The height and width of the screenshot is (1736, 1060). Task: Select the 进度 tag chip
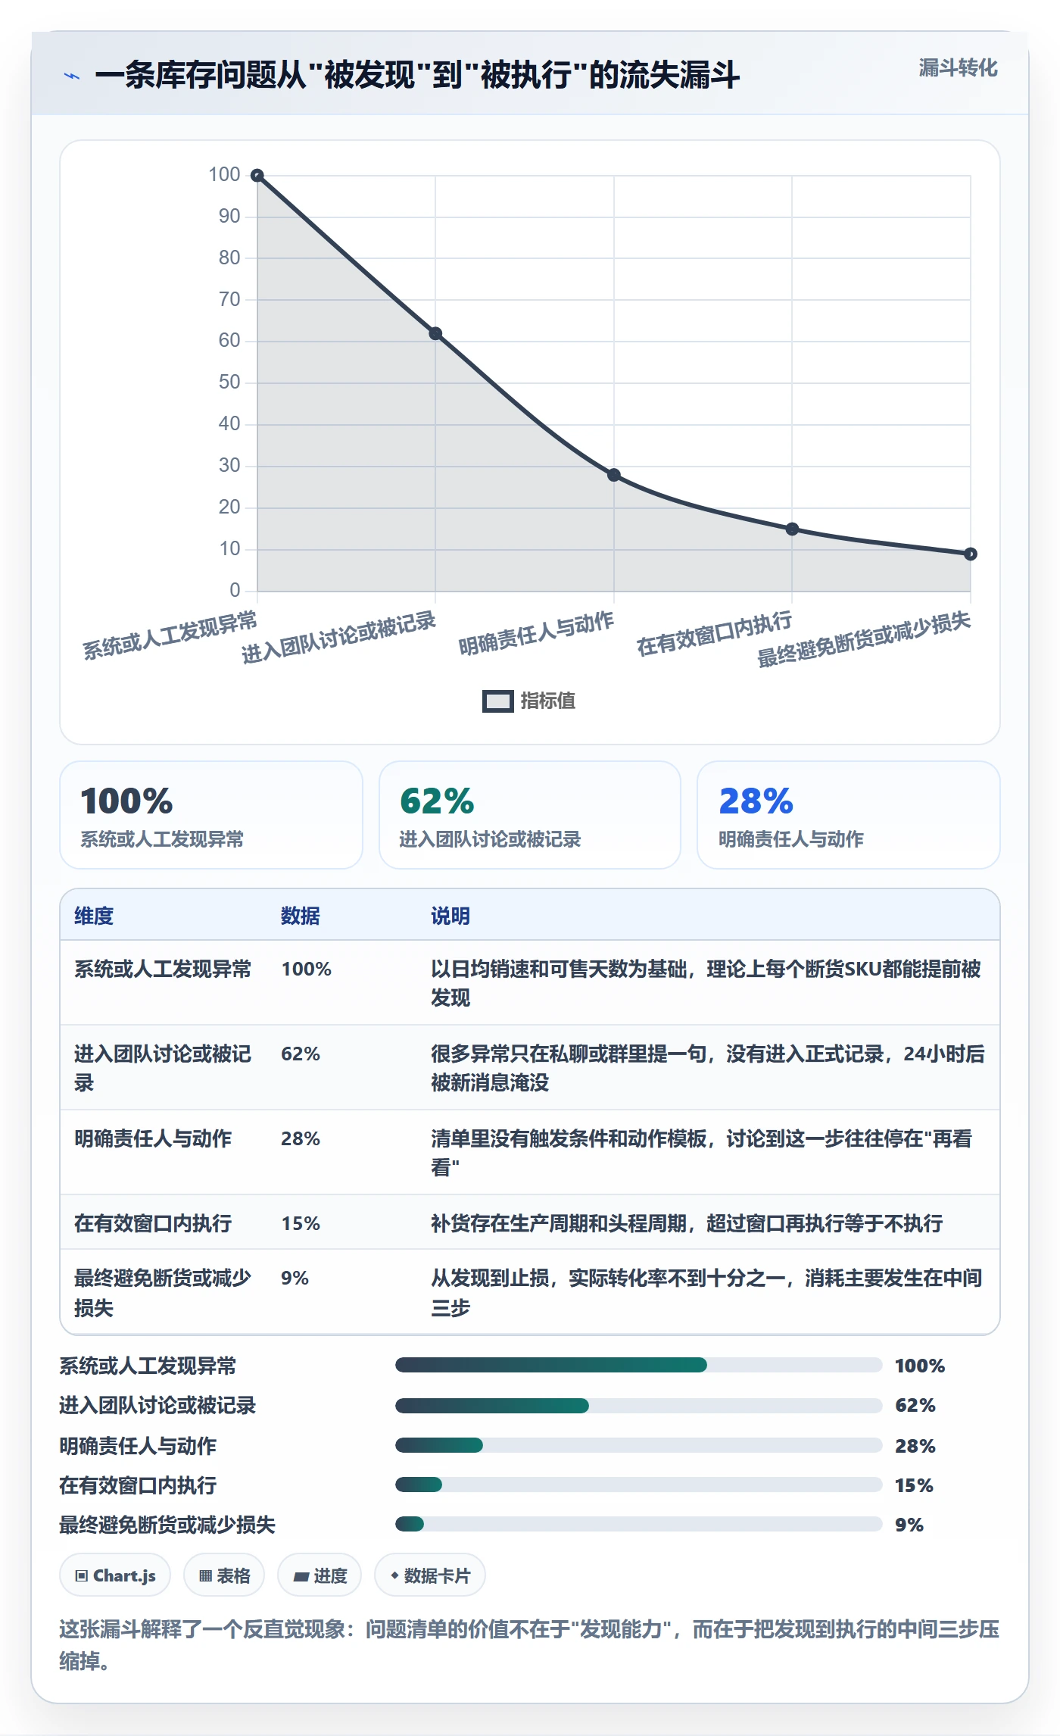pos(320,1575)
